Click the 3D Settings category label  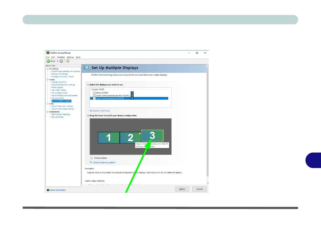click(54, 69)
